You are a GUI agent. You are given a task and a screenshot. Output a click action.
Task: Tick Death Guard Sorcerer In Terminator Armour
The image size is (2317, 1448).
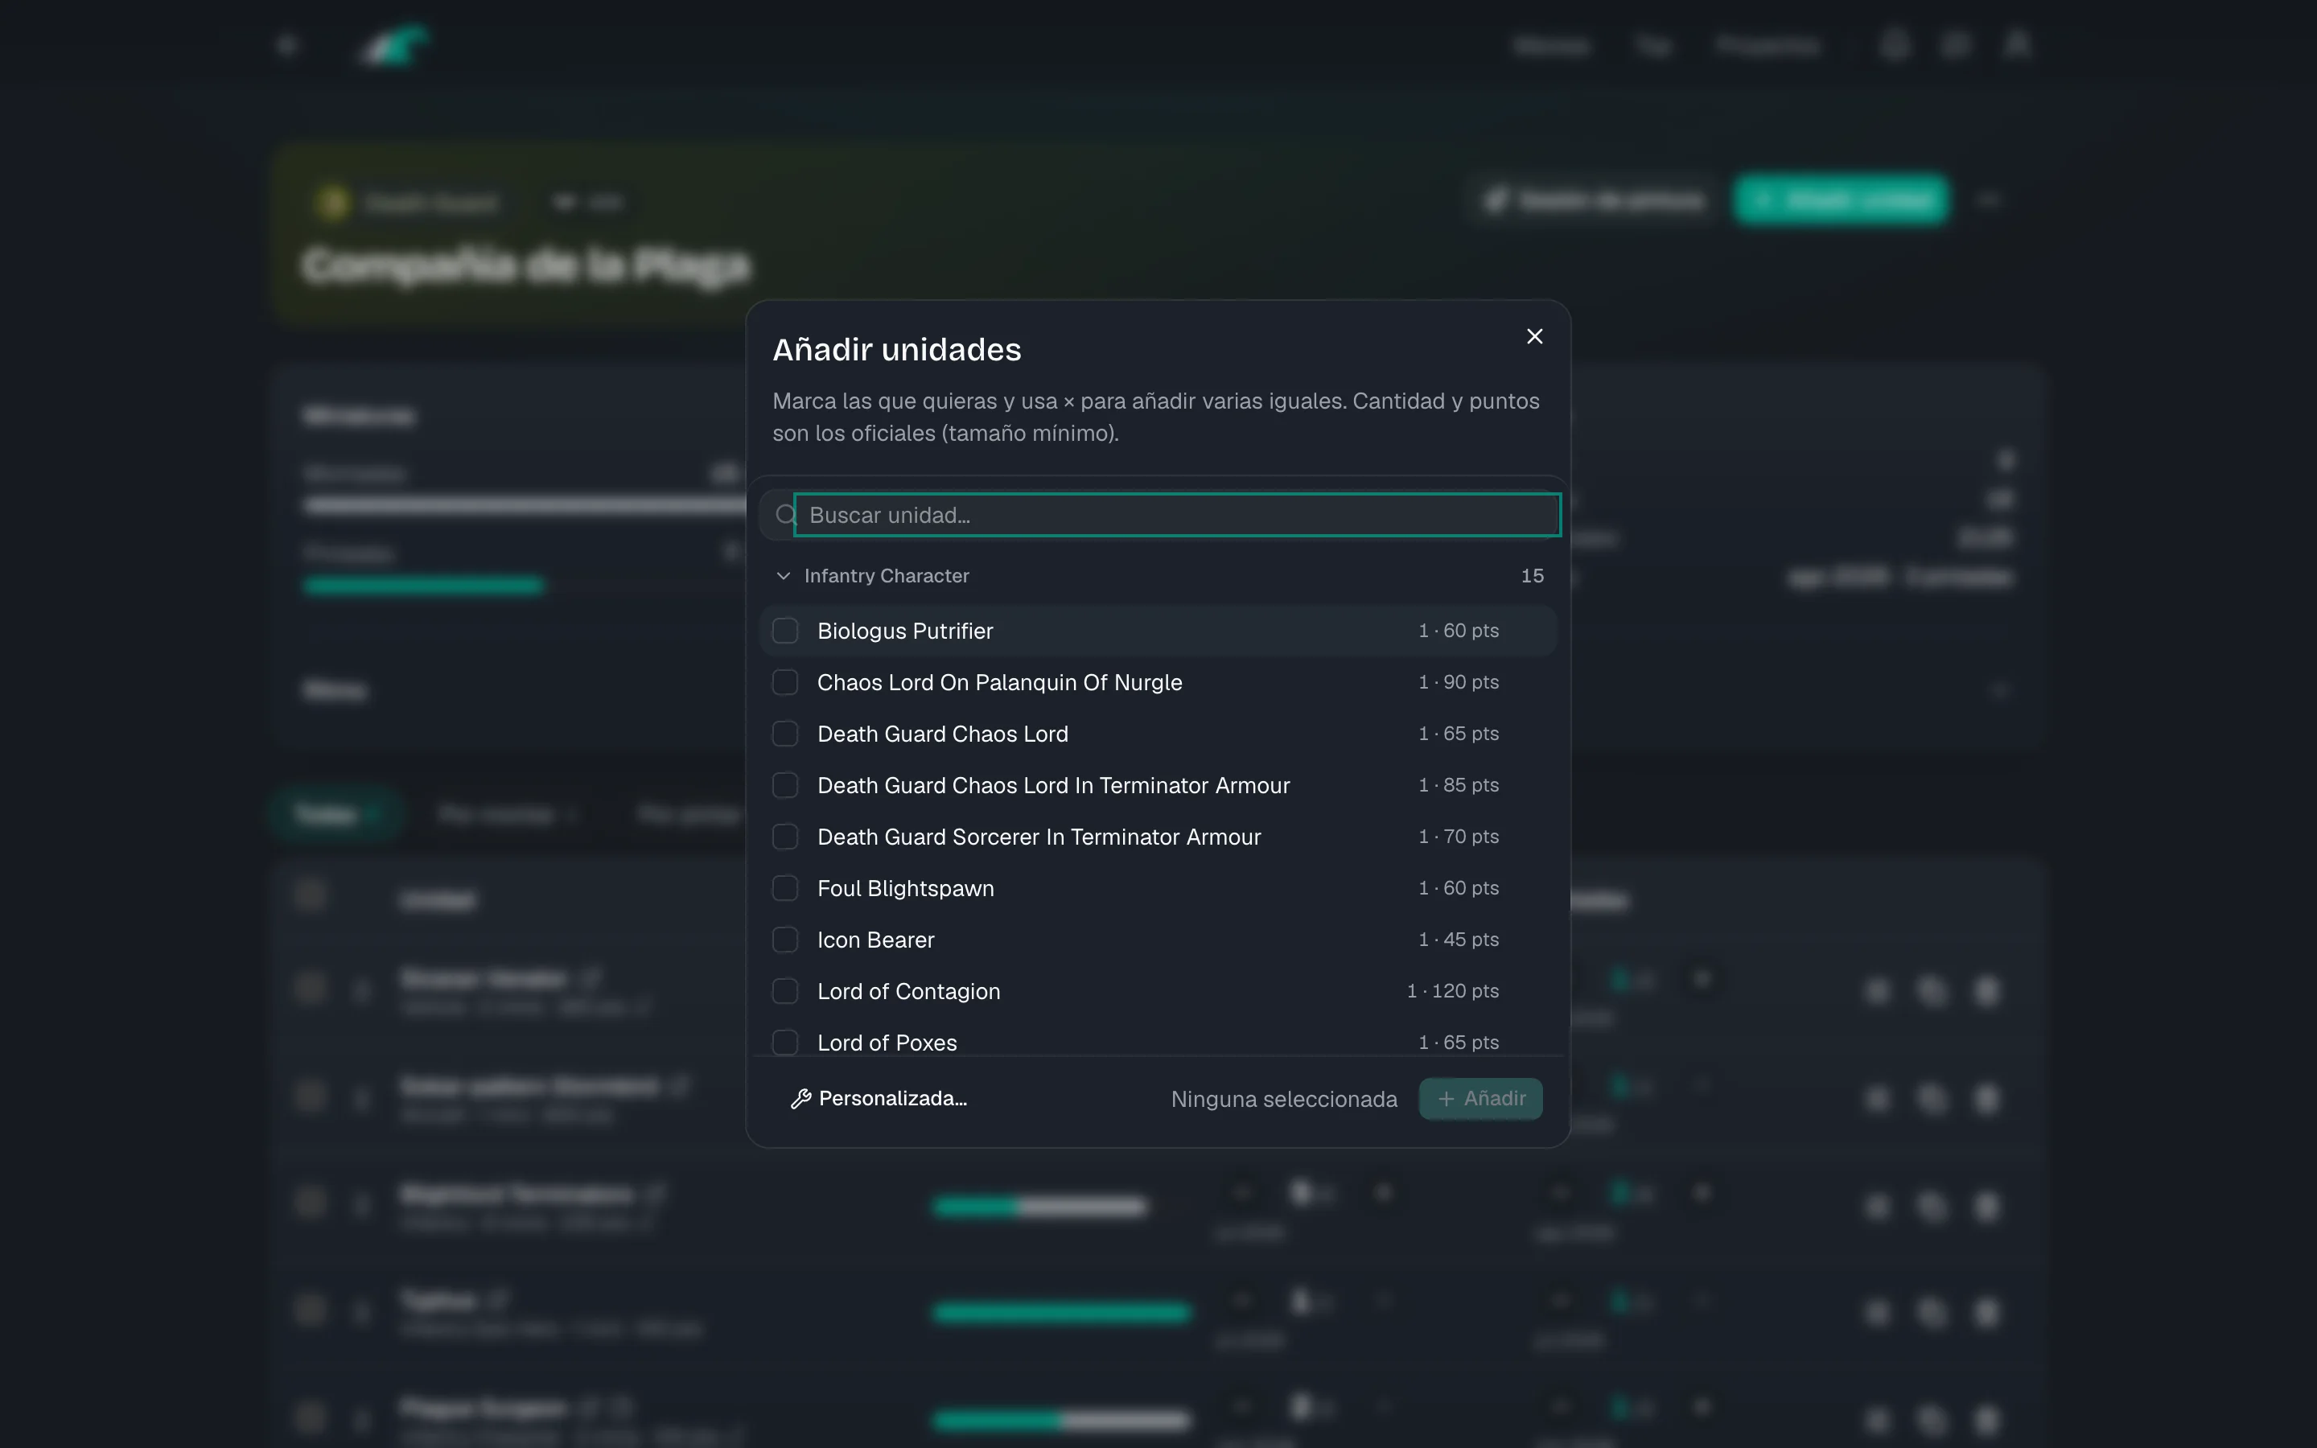point(785,837)
